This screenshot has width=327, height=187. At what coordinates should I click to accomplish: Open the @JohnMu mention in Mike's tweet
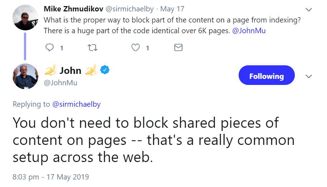[249, 31]
